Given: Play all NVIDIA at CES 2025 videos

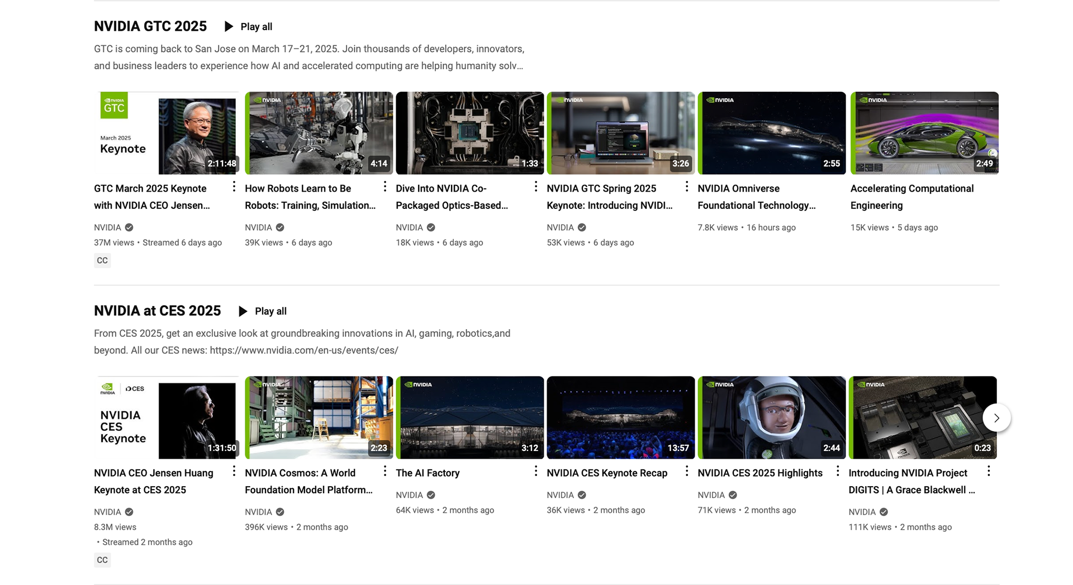Looking at the screenshot, I should point(262,311).
